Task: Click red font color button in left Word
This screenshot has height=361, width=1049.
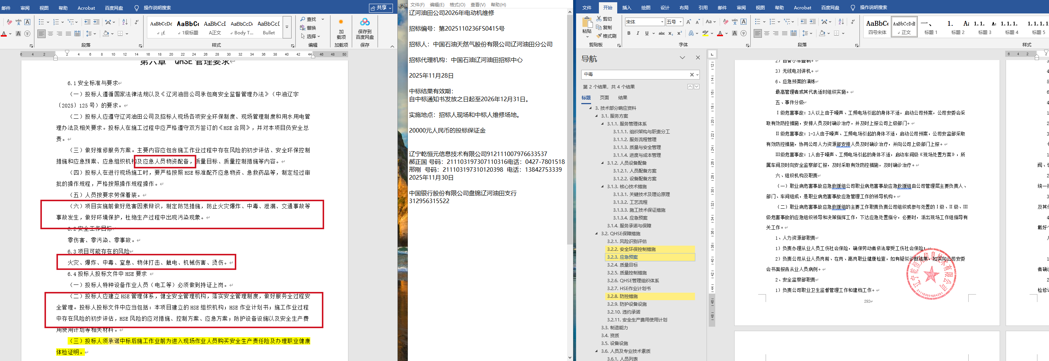Action: point(4,34)
